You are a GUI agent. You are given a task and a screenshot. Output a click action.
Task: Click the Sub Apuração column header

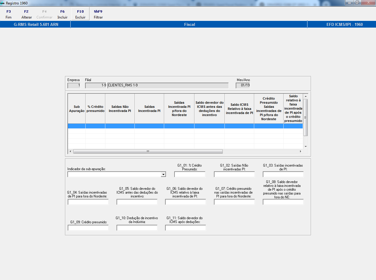pos(77,109)
